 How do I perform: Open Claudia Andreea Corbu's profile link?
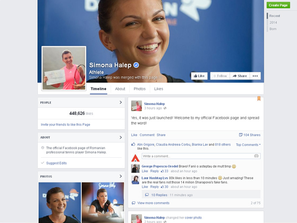[x=173, y=144]
